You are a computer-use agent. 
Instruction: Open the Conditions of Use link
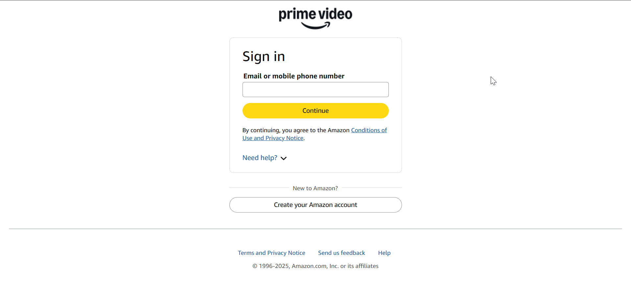[x=369, y=130]
